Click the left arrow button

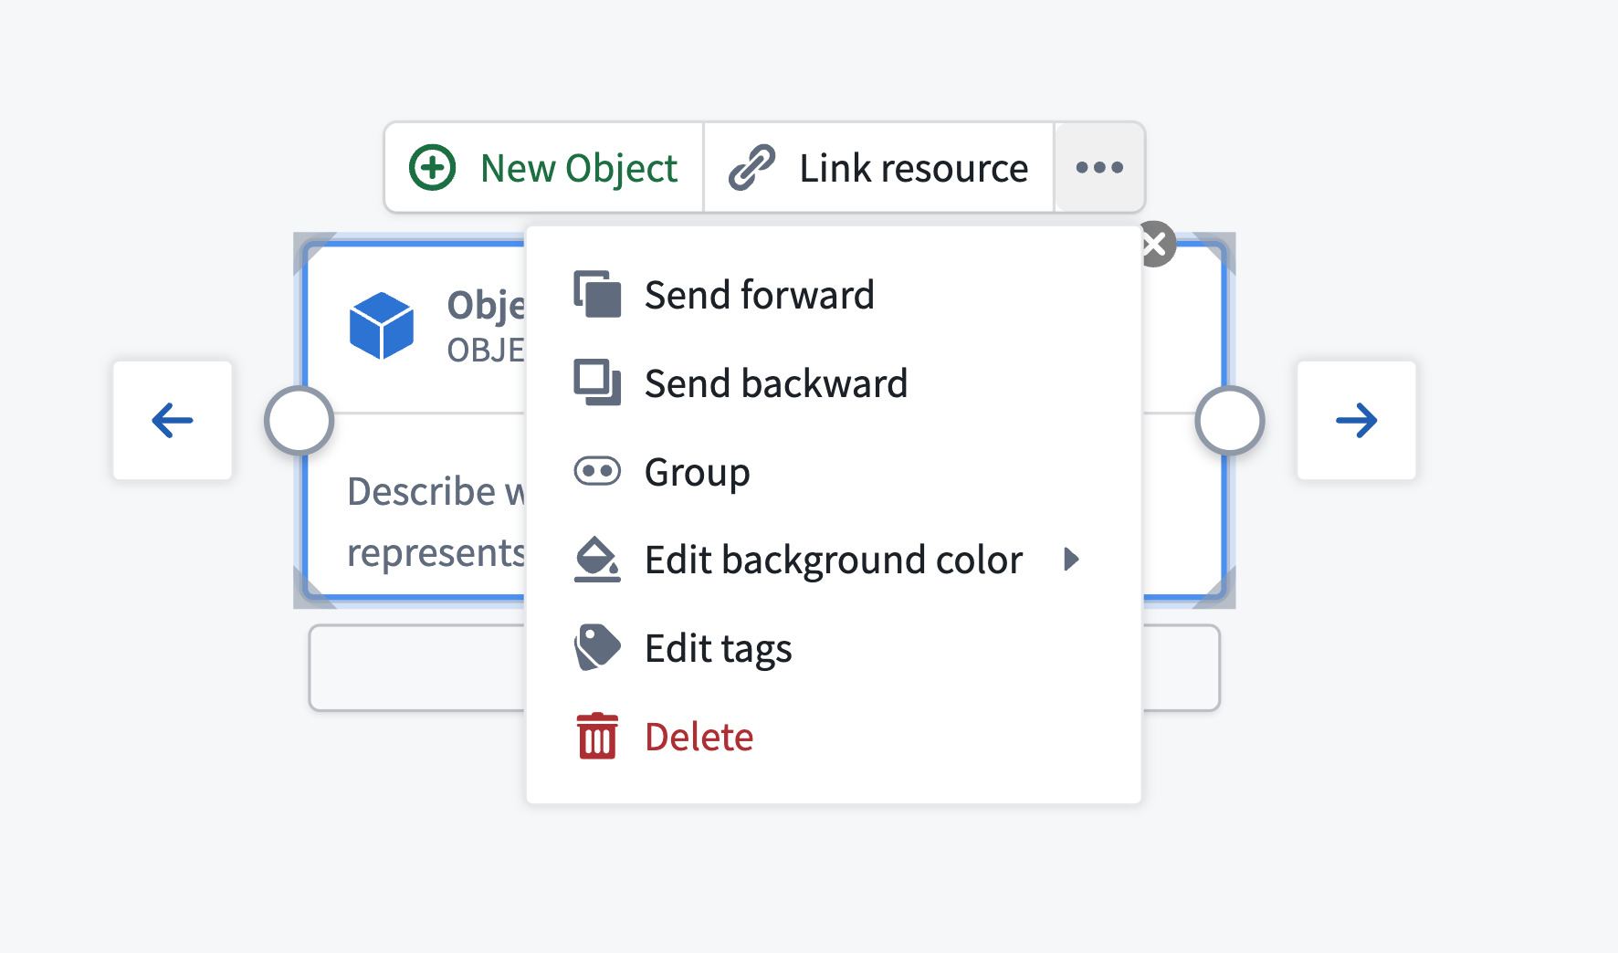click(173, 420)
